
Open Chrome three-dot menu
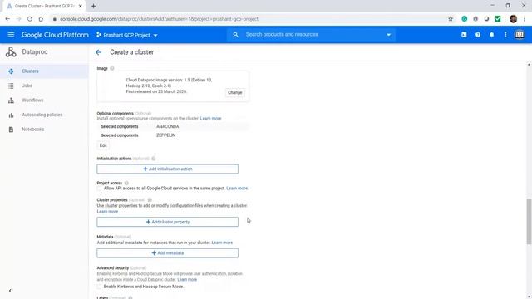tap(525, 19)
